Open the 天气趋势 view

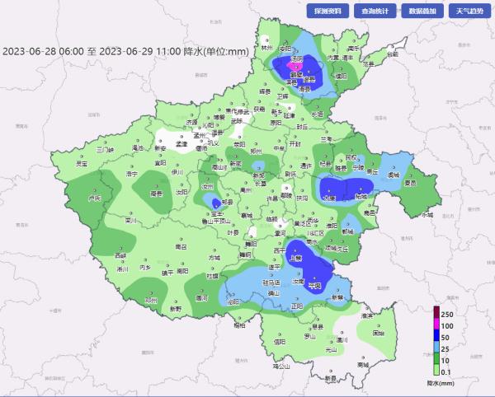point(470,12)
